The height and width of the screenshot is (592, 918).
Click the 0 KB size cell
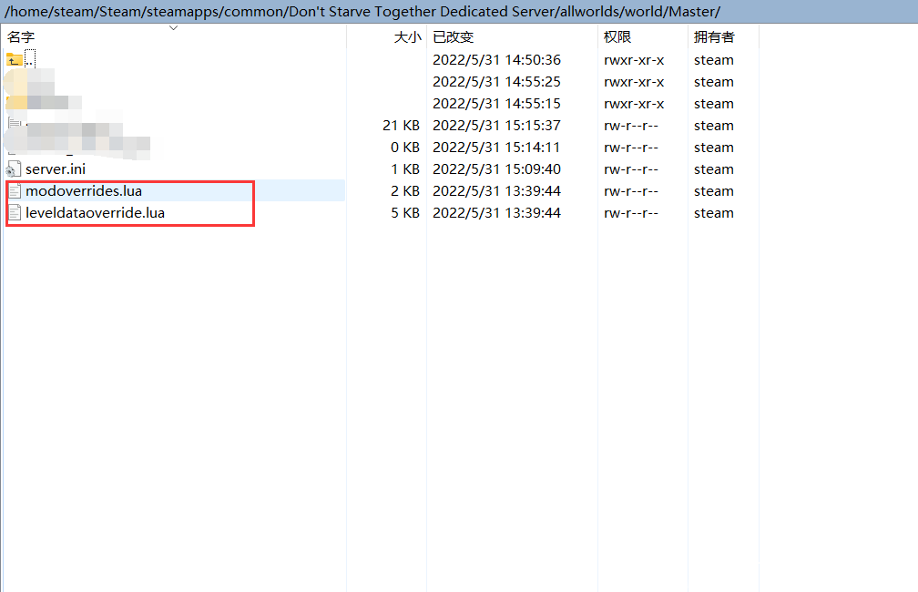pos(405,147)
